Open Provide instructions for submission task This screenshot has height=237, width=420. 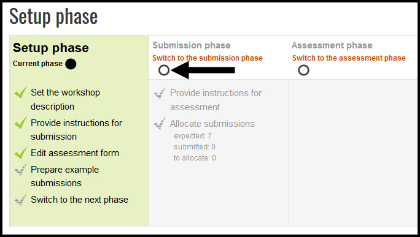click(x=76, y=130)
